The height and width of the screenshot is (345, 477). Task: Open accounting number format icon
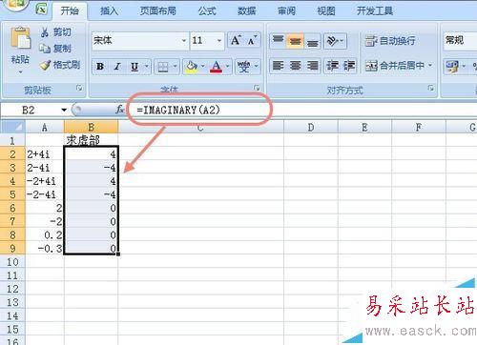tap(451, 66)
